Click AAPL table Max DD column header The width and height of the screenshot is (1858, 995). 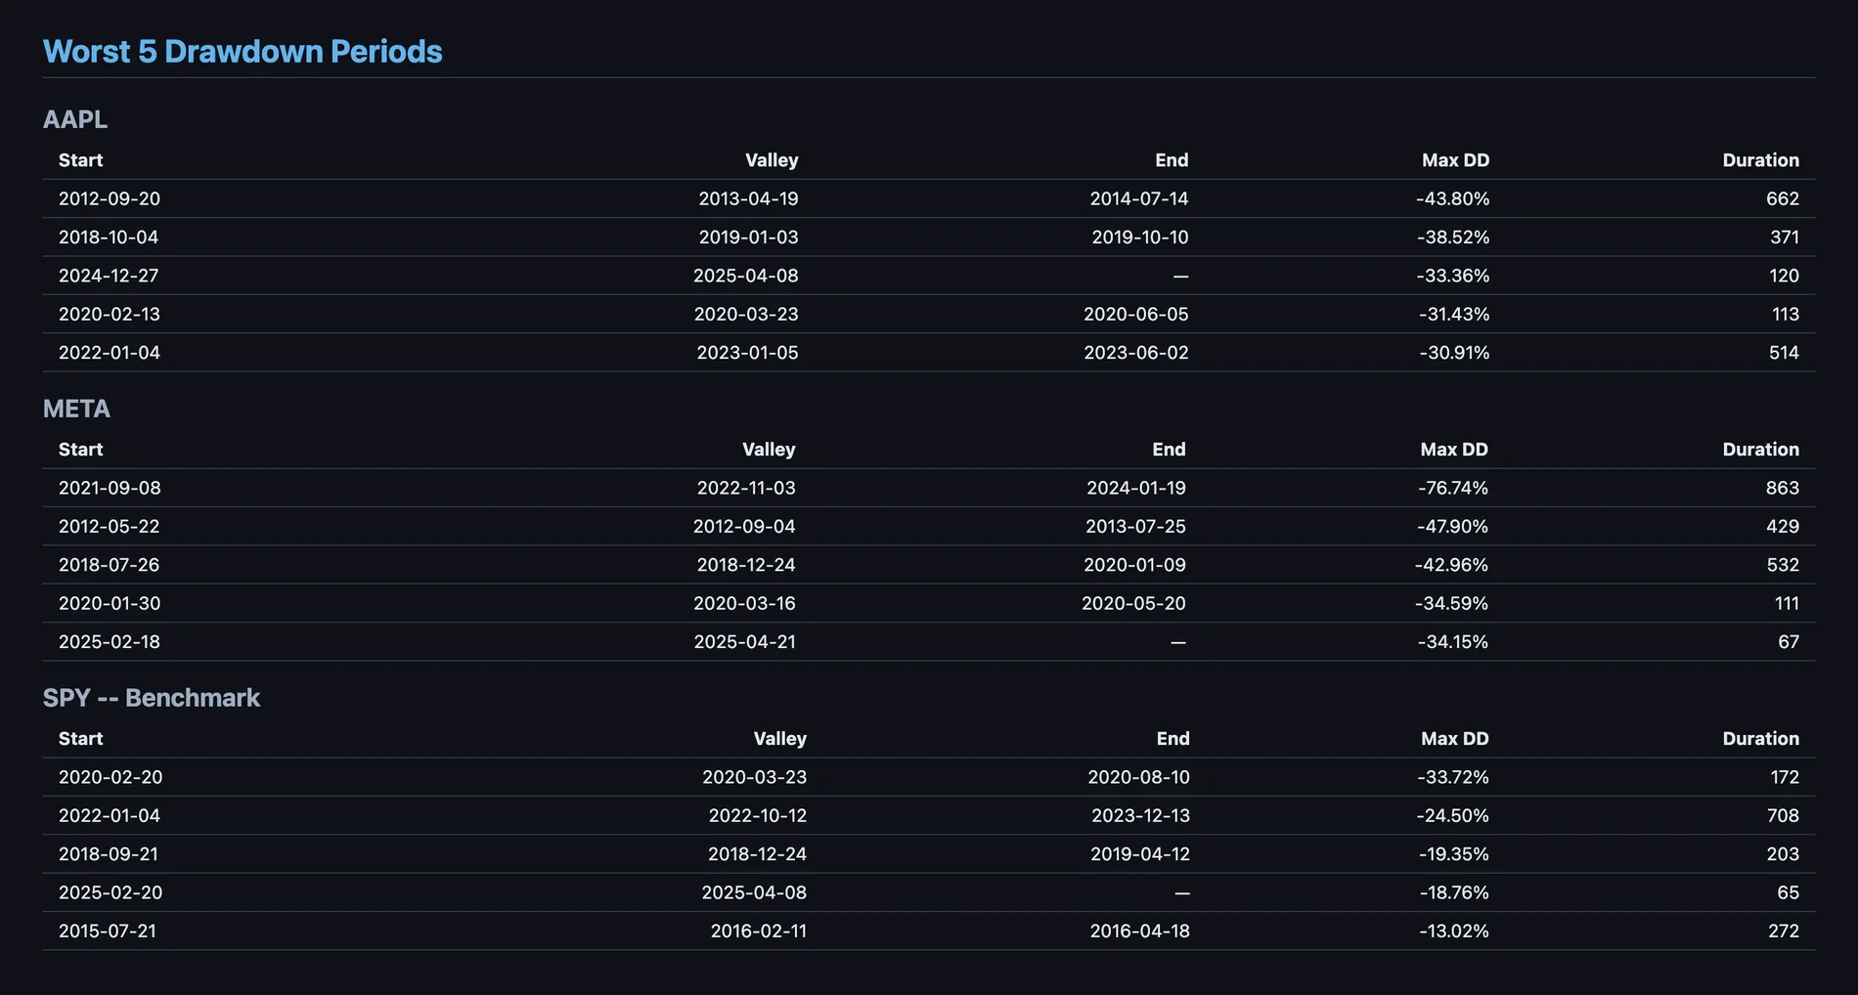coord(1456,160)
